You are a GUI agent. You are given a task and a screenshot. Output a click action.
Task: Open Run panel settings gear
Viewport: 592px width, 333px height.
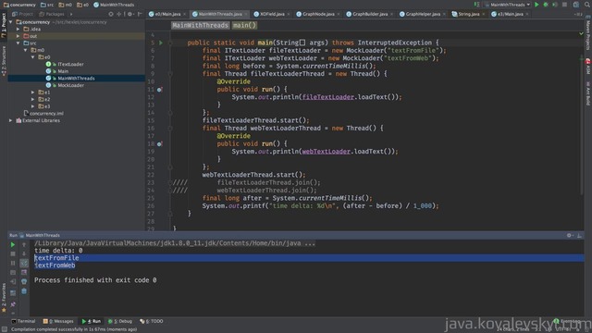click(x=569, y=235)
